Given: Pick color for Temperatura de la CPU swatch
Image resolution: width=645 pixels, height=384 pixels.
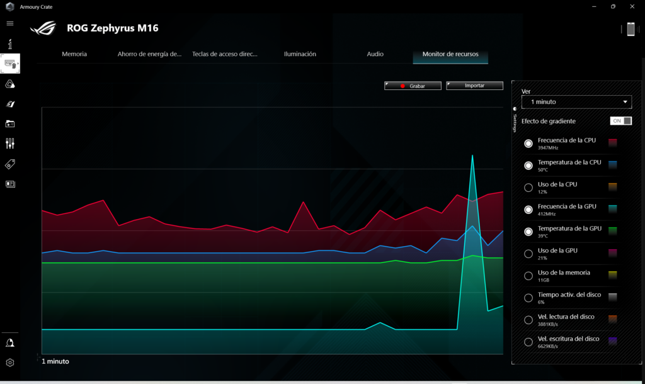Looking at the screenshot, I should click(x=612, y=165).
